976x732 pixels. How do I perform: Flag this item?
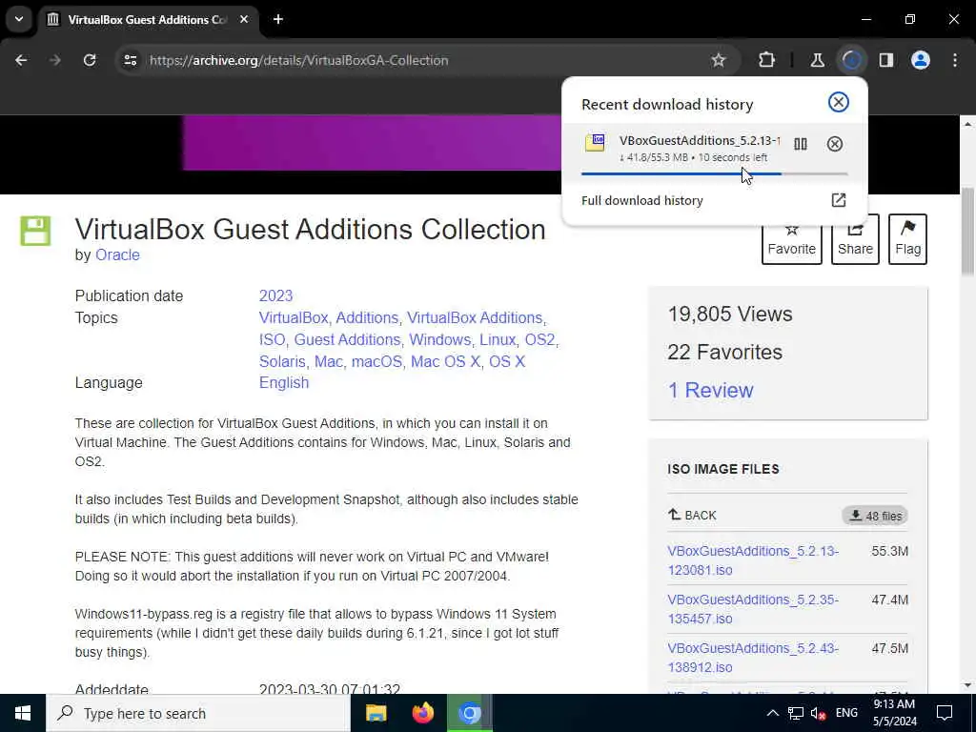pyautogui.click(x=907, y=239)
